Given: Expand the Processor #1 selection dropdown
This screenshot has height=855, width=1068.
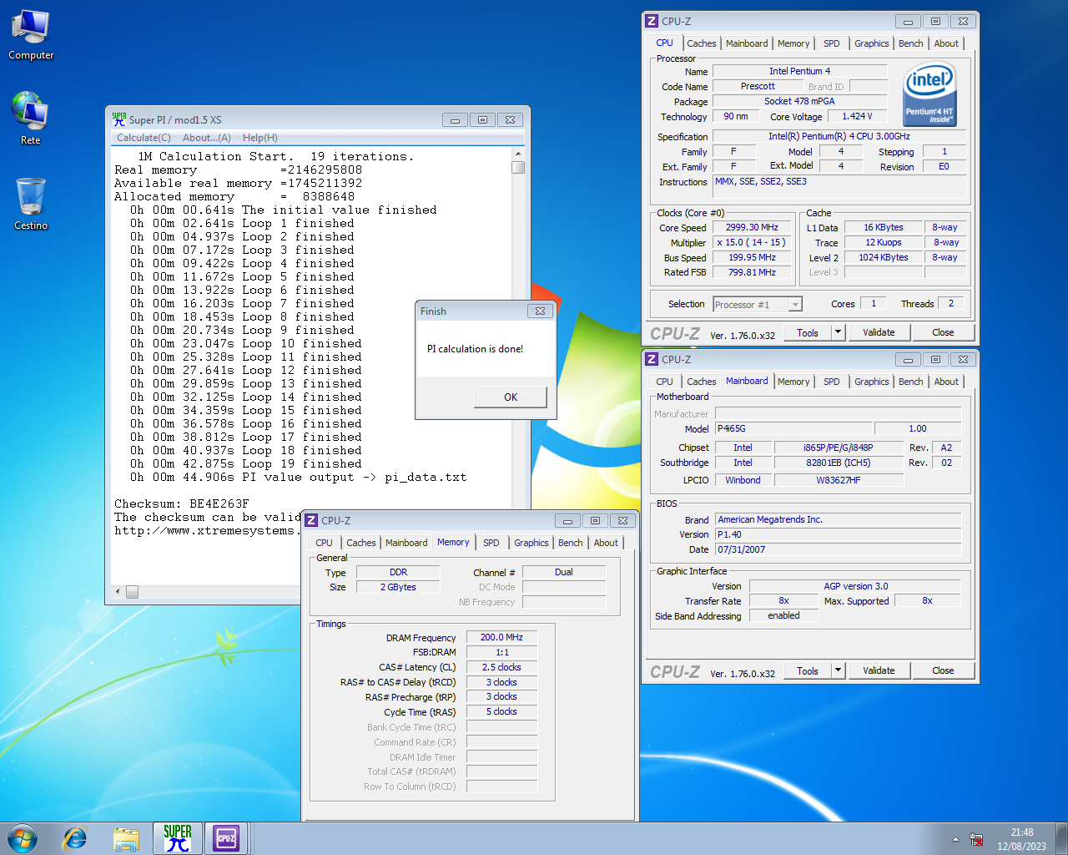Looking at the screenshot, I should pyautogui.click(x=795, y=305).
